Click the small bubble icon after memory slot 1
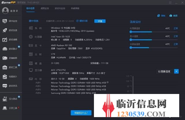185x120 pixels. (108, 82)
